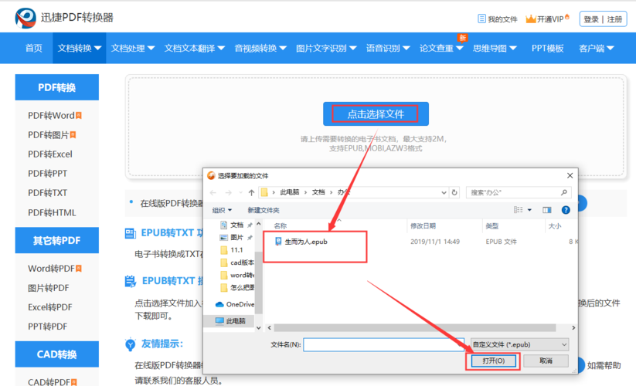This screenshot has height=386, width=636.
Task: Open the 论文查重 dropdown menu
Action: coord(441,48)
